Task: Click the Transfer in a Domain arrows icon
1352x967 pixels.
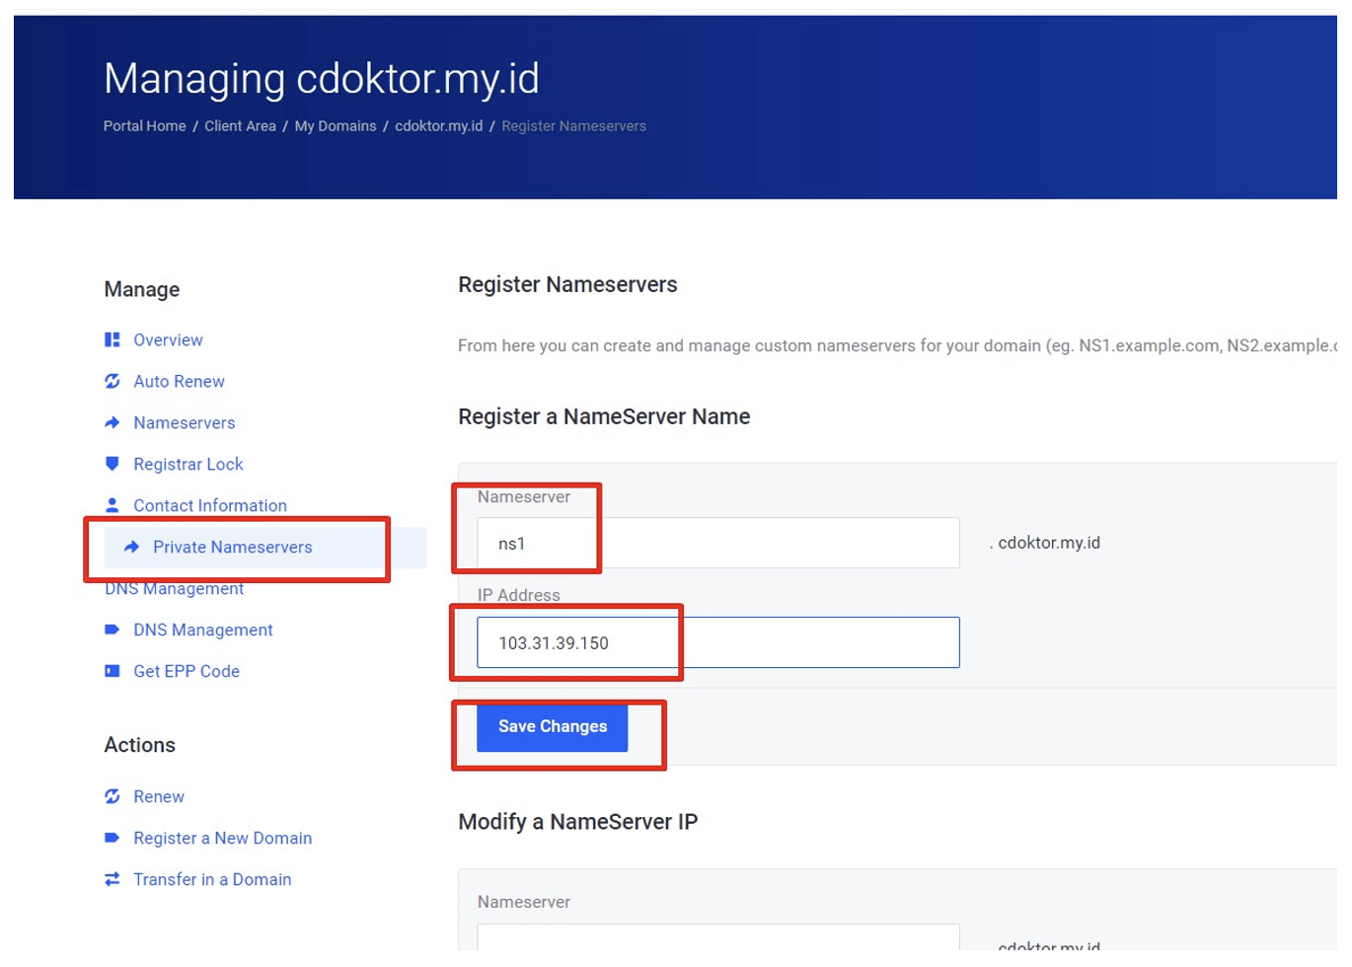Action: pyautogui.click(x=113, y=879)
